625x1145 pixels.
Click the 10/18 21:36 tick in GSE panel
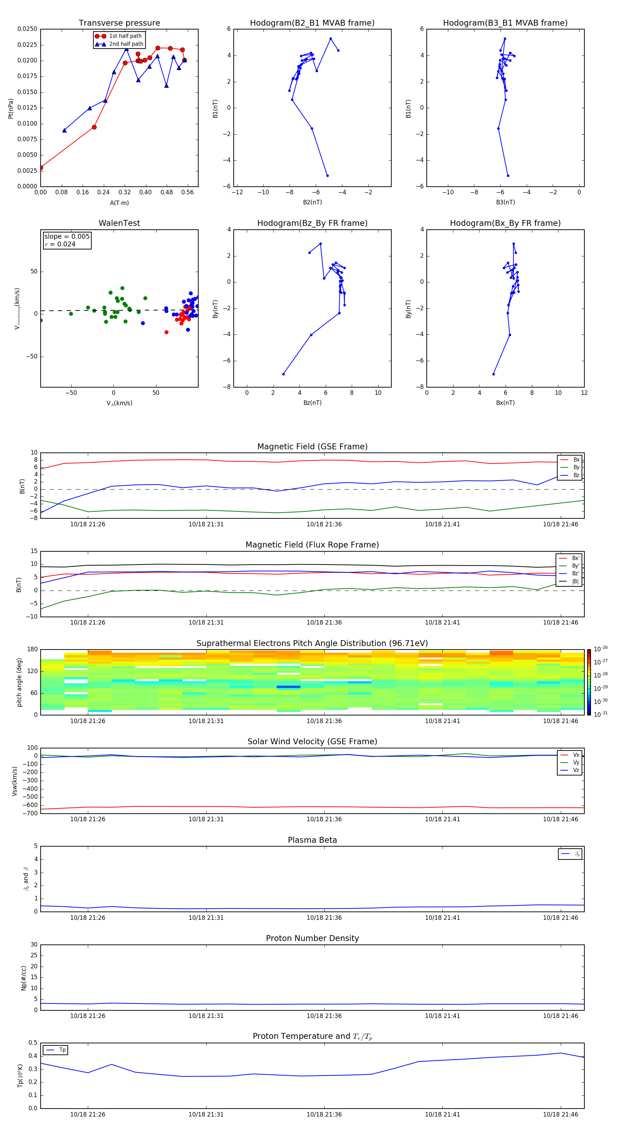(x=324, y=525)
